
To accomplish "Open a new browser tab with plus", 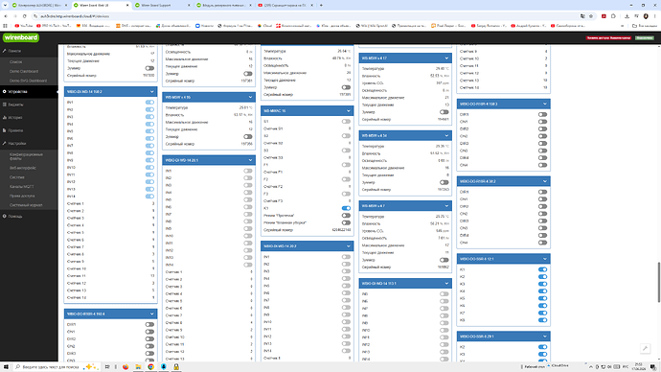I will [321, 5].
